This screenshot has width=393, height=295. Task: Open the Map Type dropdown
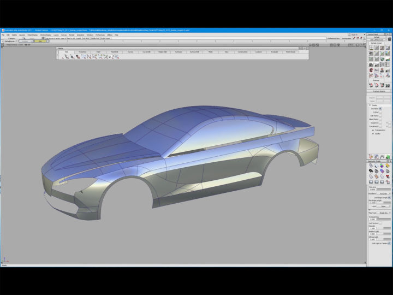384,213
